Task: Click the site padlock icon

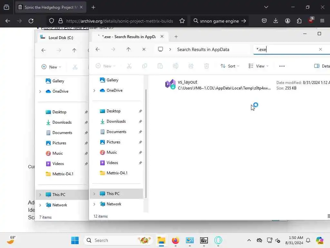Action: pyautogui.click(x=61, y=21)
